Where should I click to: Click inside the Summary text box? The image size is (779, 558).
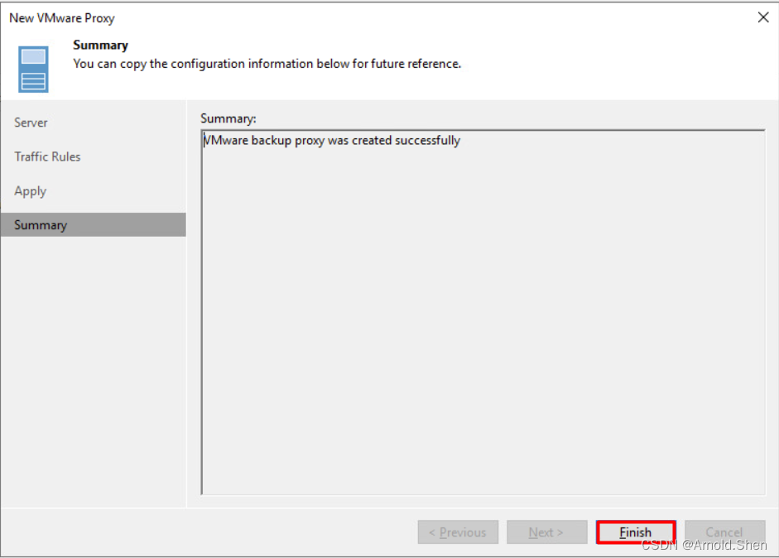point(483,313)
